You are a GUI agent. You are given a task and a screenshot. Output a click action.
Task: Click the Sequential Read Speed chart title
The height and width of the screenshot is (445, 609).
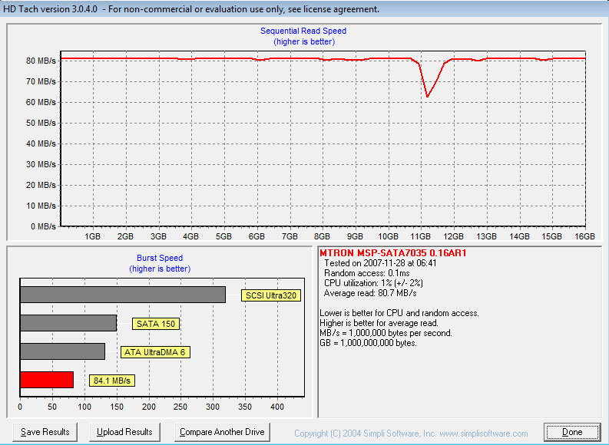pyautogui.click(x=303, y=31)
